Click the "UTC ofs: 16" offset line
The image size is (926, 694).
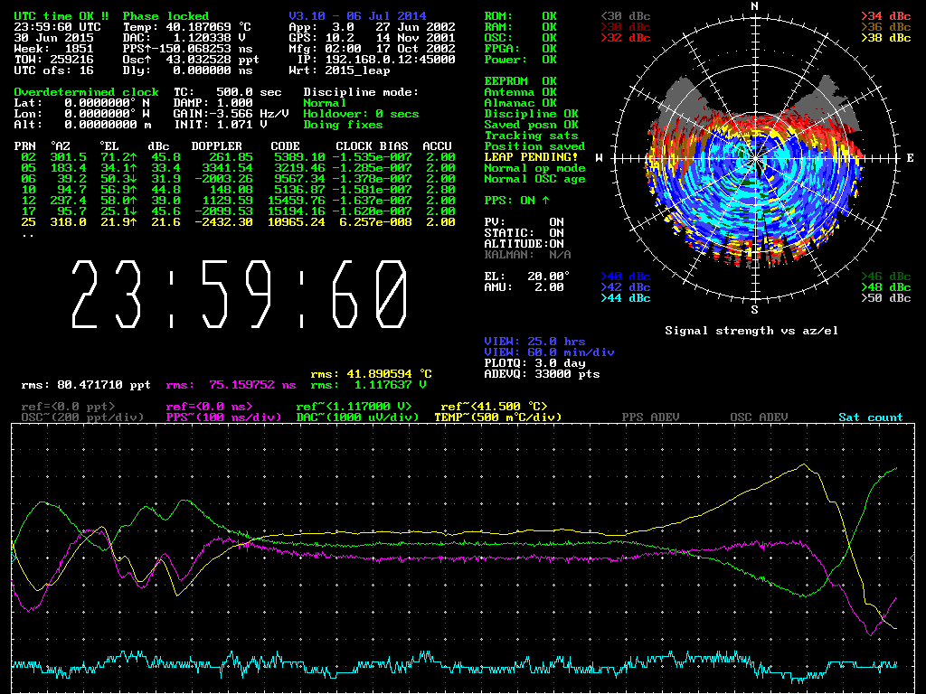(53, 70)
